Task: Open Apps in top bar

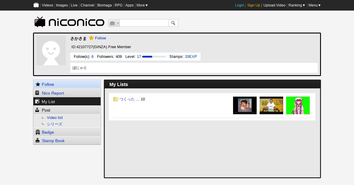Action: click(130, 5)
